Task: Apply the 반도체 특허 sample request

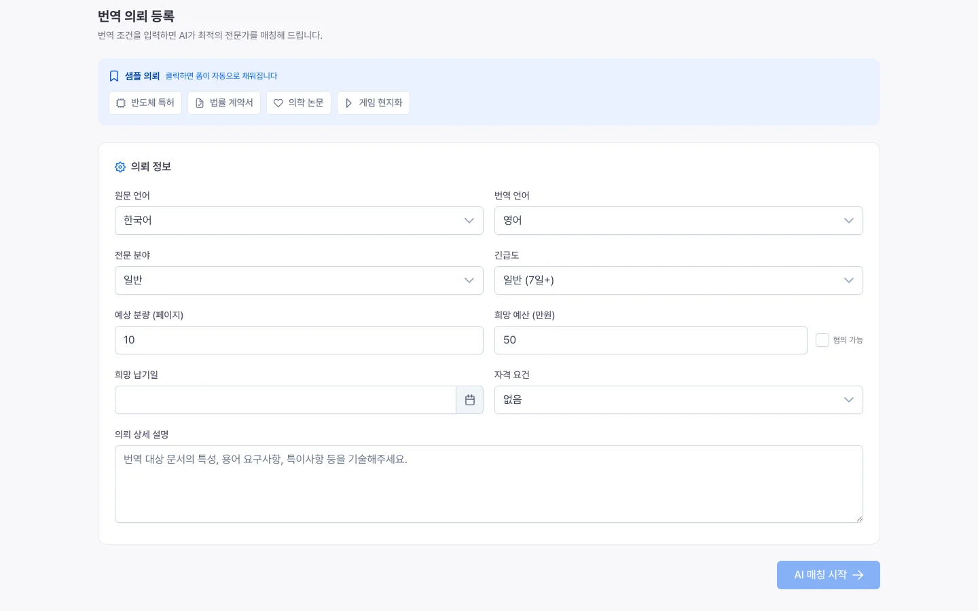Action: 145,103
